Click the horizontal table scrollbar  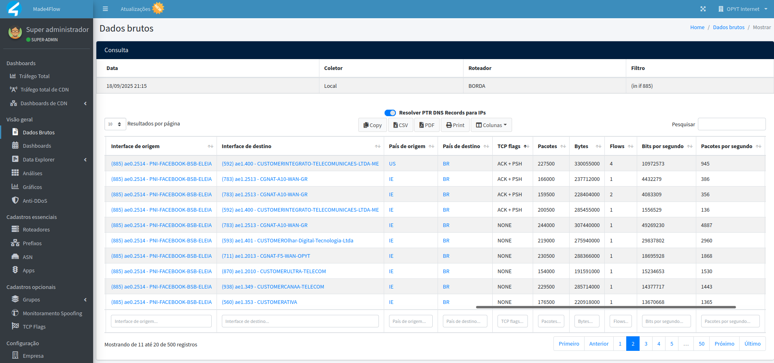click(606, 307)
